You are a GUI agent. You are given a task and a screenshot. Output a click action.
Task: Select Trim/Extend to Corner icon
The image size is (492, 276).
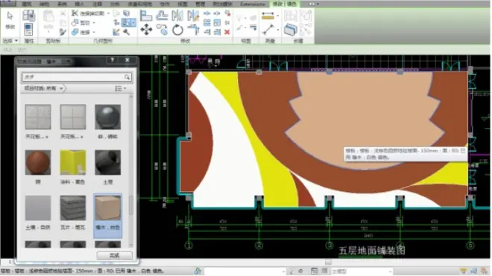193,30
